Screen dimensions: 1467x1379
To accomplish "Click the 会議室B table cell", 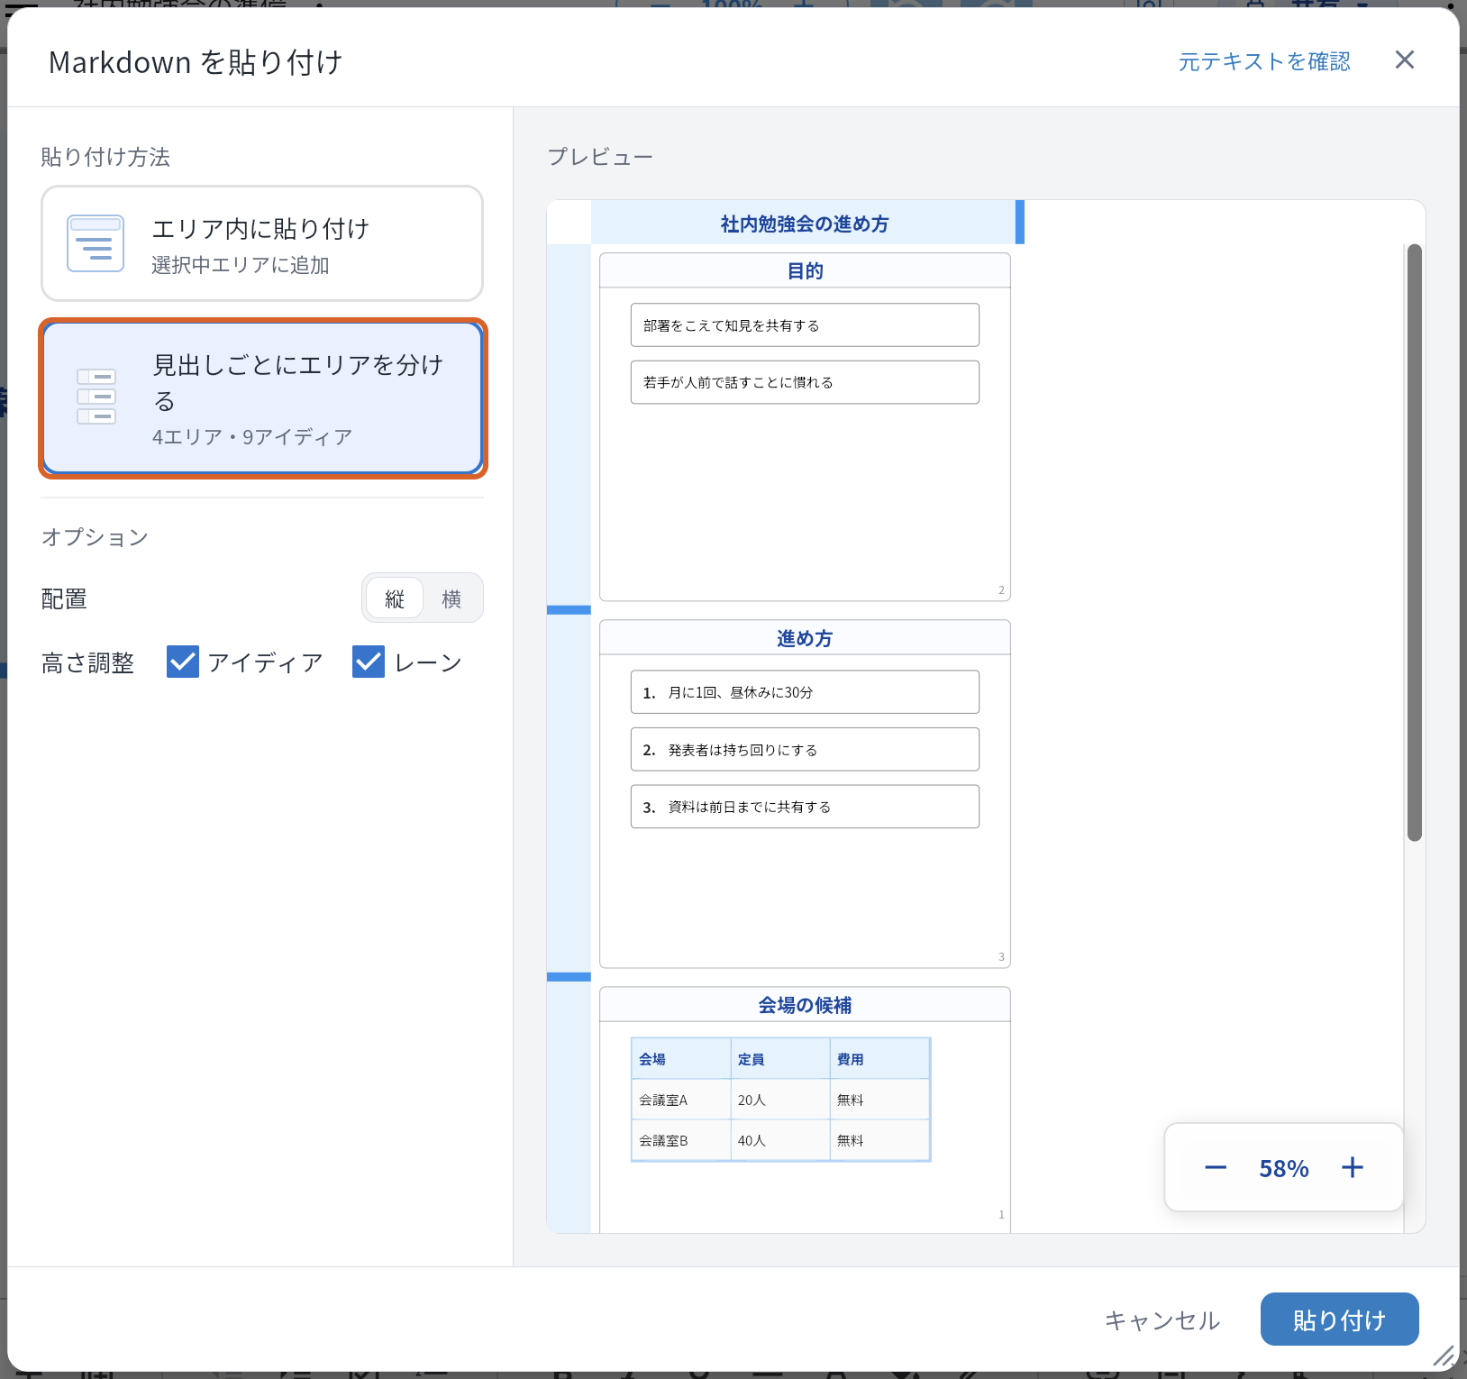I will point(681,1140).
